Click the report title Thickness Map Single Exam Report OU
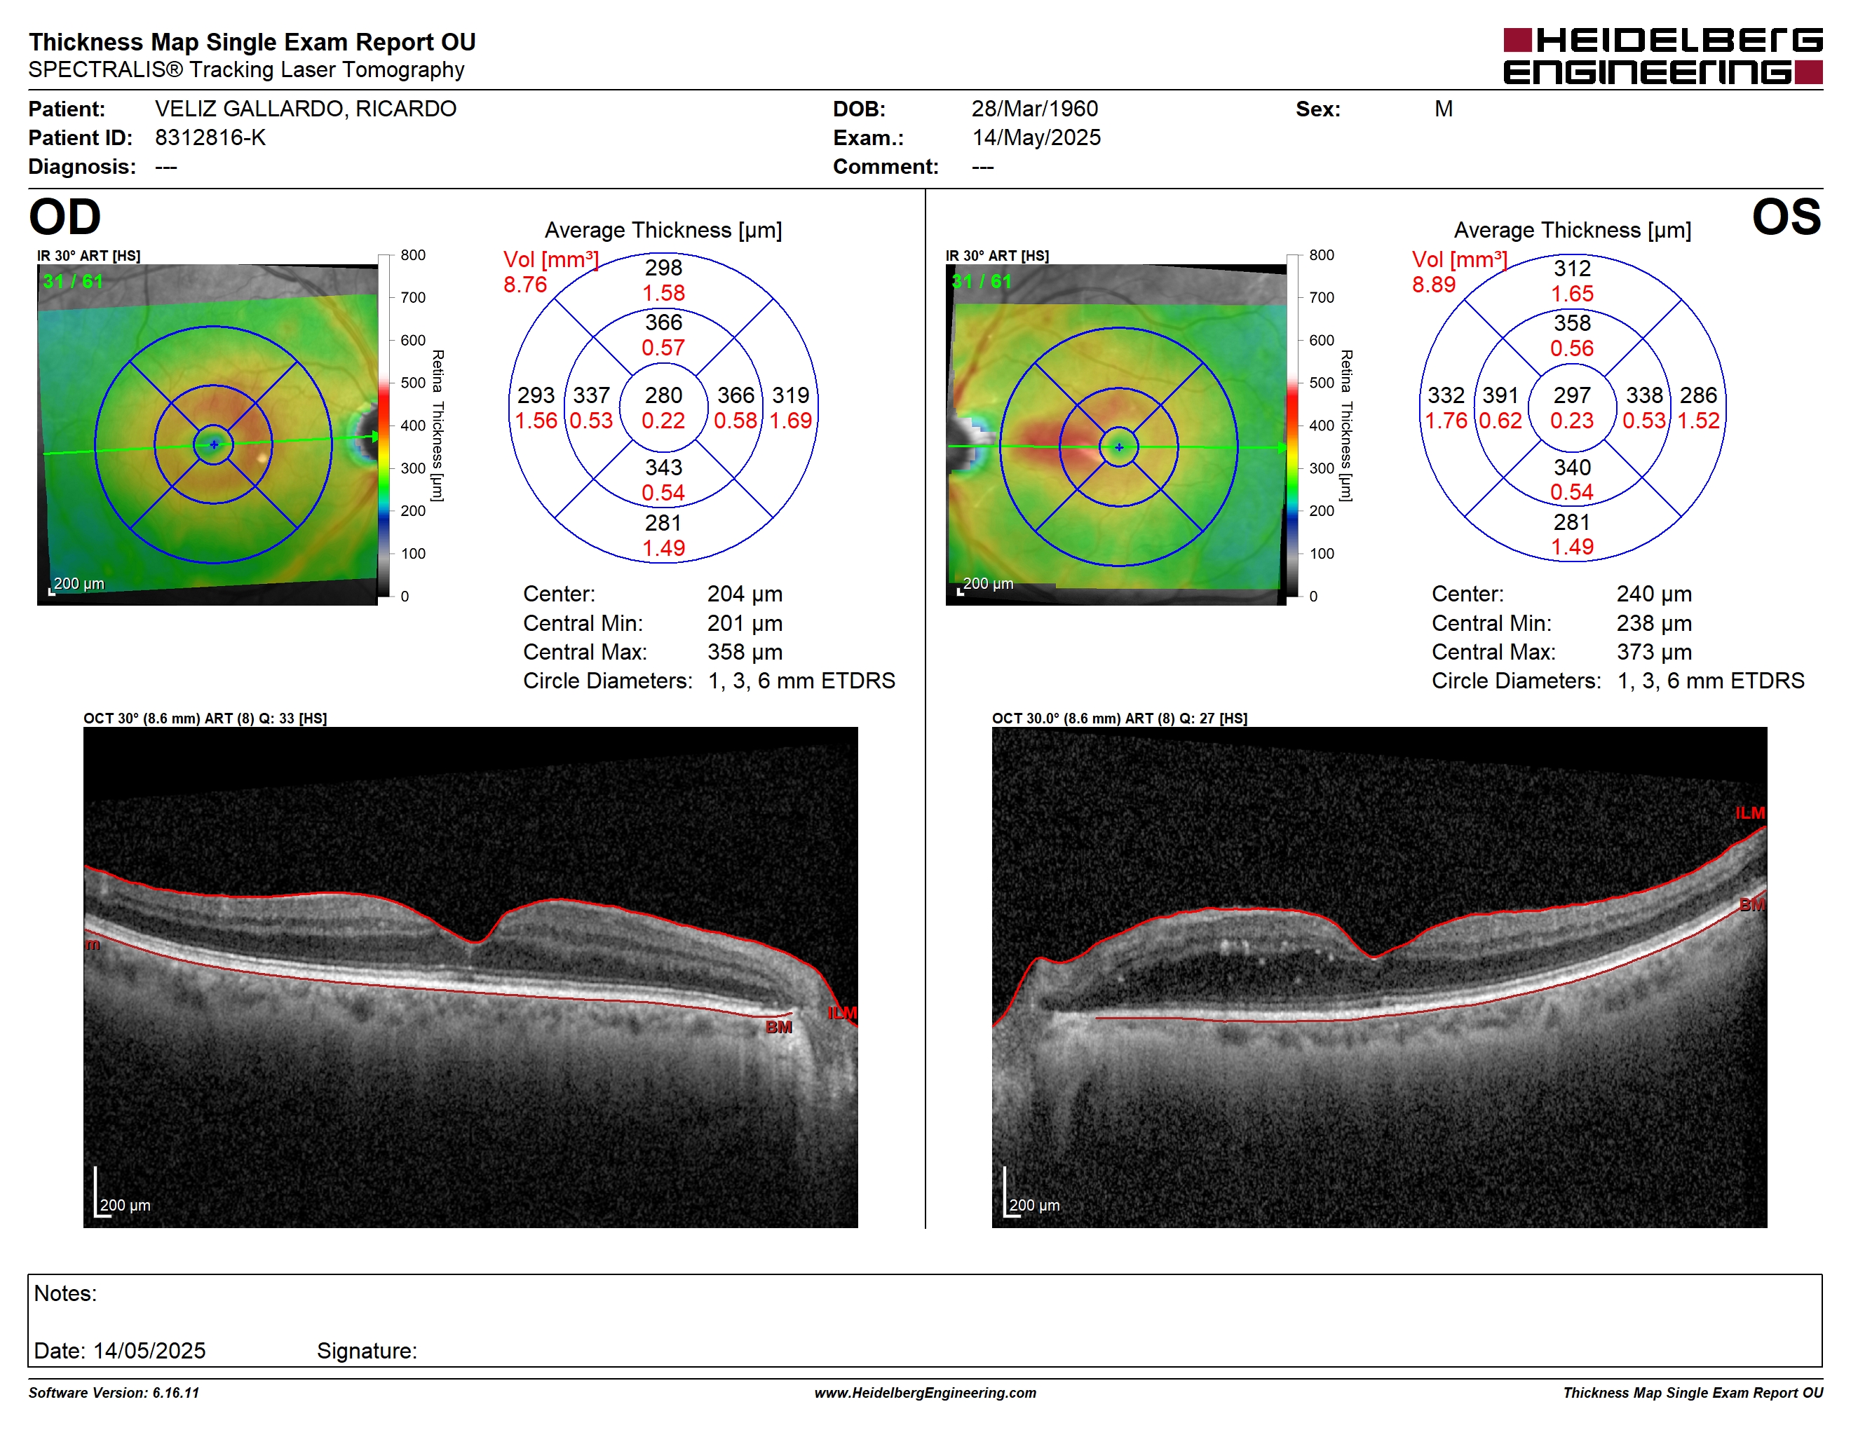 coord(252,42)
